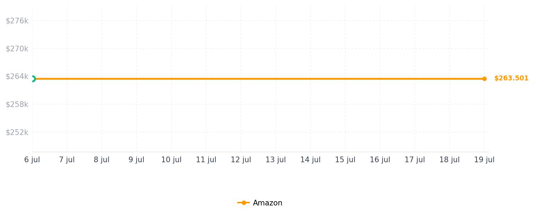Click the $263.501 price label
534x215 pixels.
pyautogui.click(x=511, y=78)
